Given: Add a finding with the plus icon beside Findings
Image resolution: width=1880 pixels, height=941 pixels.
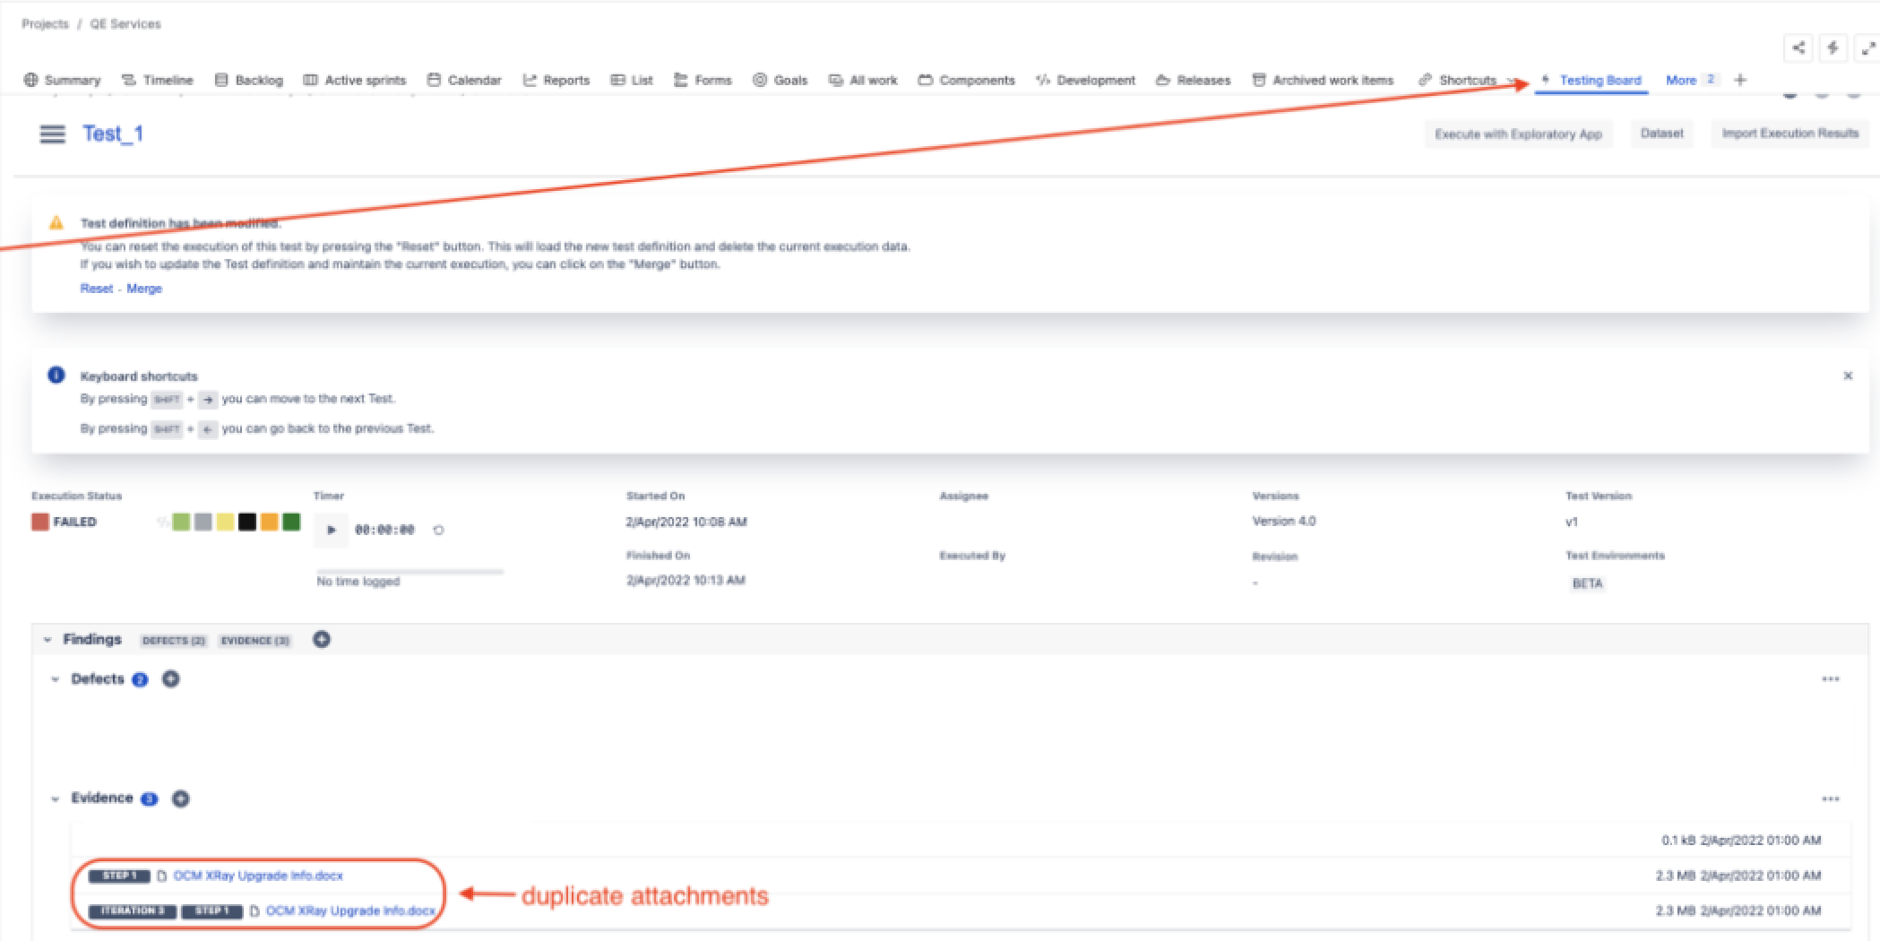Looking at the screenshot, I should [x=322, y=639].
